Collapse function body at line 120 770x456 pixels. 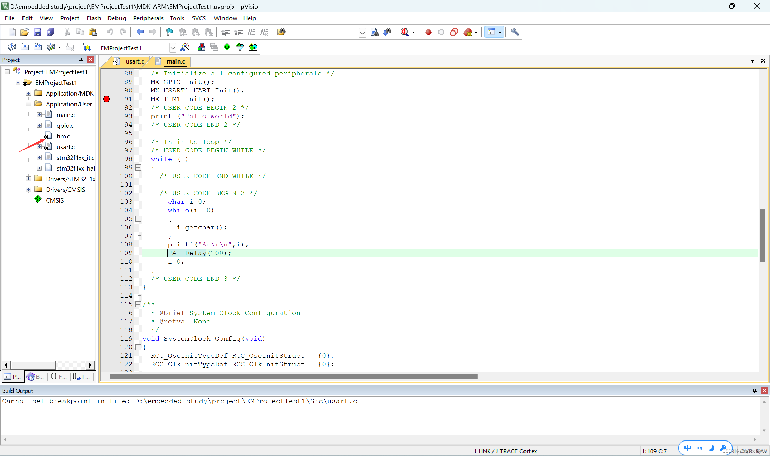138,347
